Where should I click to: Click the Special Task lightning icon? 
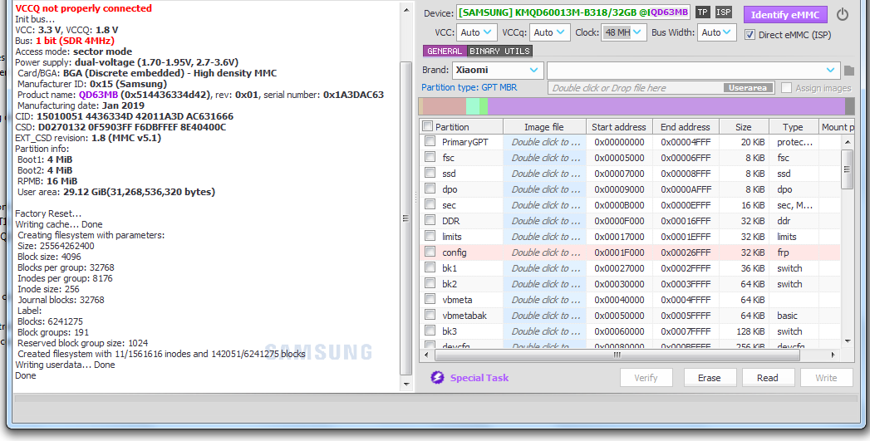click(437, 378)
